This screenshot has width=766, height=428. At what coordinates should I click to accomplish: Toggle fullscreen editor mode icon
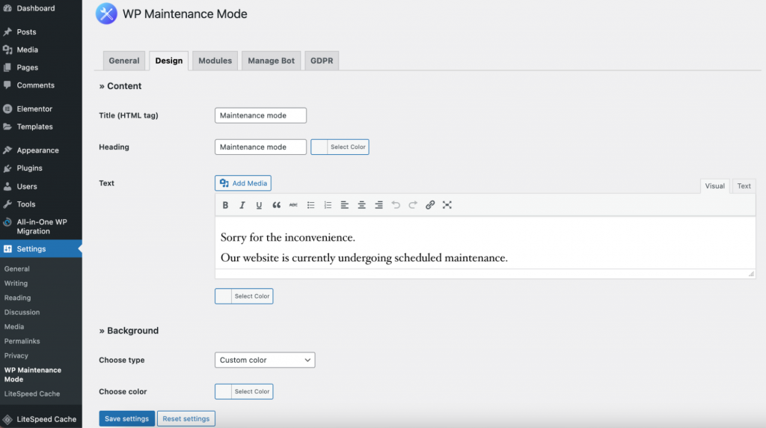click(447, 205)
